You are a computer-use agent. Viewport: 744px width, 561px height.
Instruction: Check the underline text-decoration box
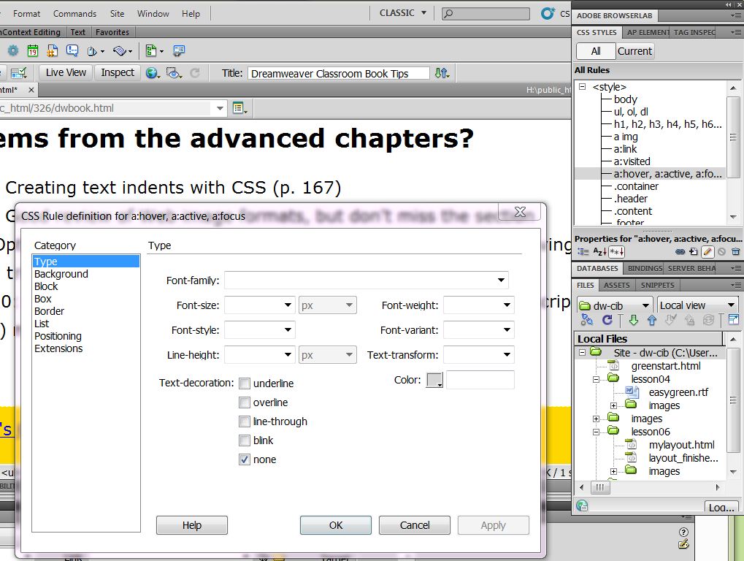point(245,383)
